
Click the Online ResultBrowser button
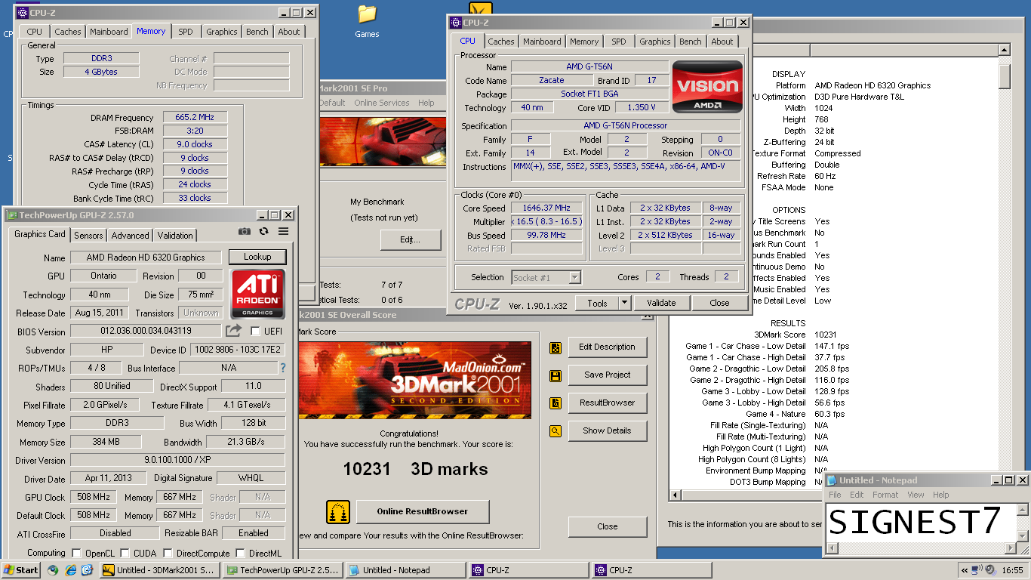click(423, 512)
